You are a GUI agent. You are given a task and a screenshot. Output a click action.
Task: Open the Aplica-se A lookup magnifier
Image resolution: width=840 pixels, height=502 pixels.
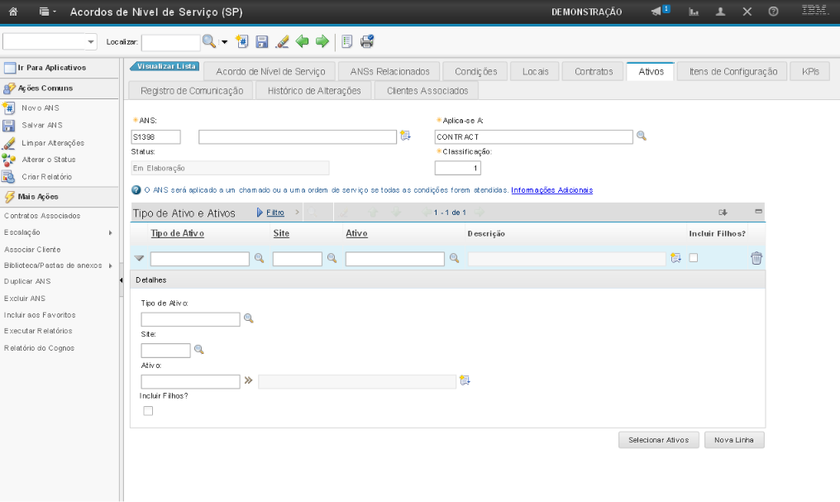(x=641, y=136)
